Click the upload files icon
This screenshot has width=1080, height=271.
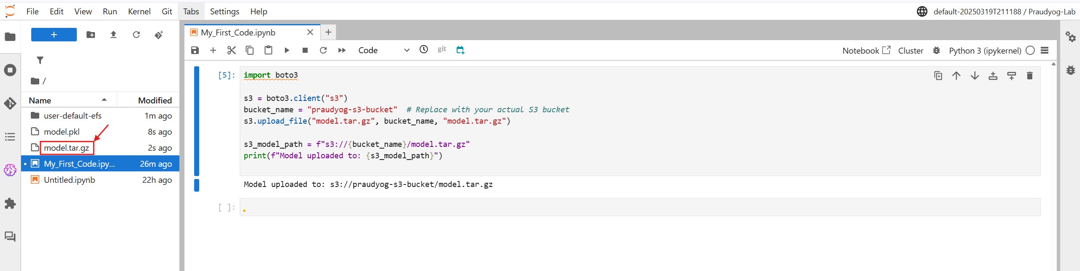pos(113,35)
